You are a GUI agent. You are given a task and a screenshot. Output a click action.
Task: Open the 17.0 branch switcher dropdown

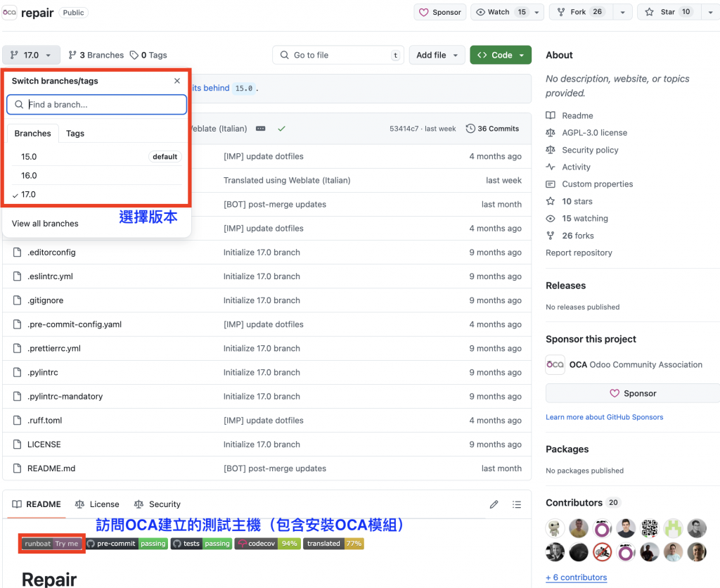[31, 55]
